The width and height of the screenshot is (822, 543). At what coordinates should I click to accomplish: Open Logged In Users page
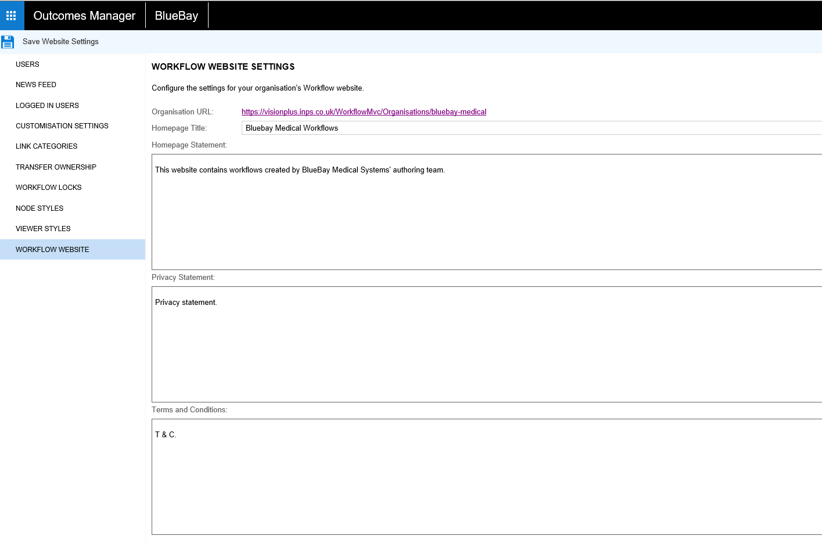47,106
